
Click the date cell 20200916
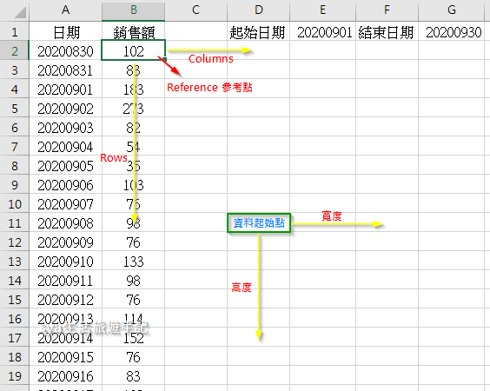pos(66,376)
